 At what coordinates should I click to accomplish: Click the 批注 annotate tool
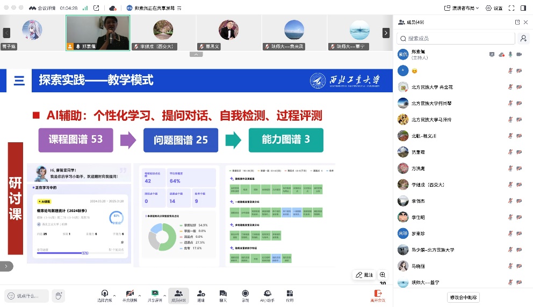[364, 275]
